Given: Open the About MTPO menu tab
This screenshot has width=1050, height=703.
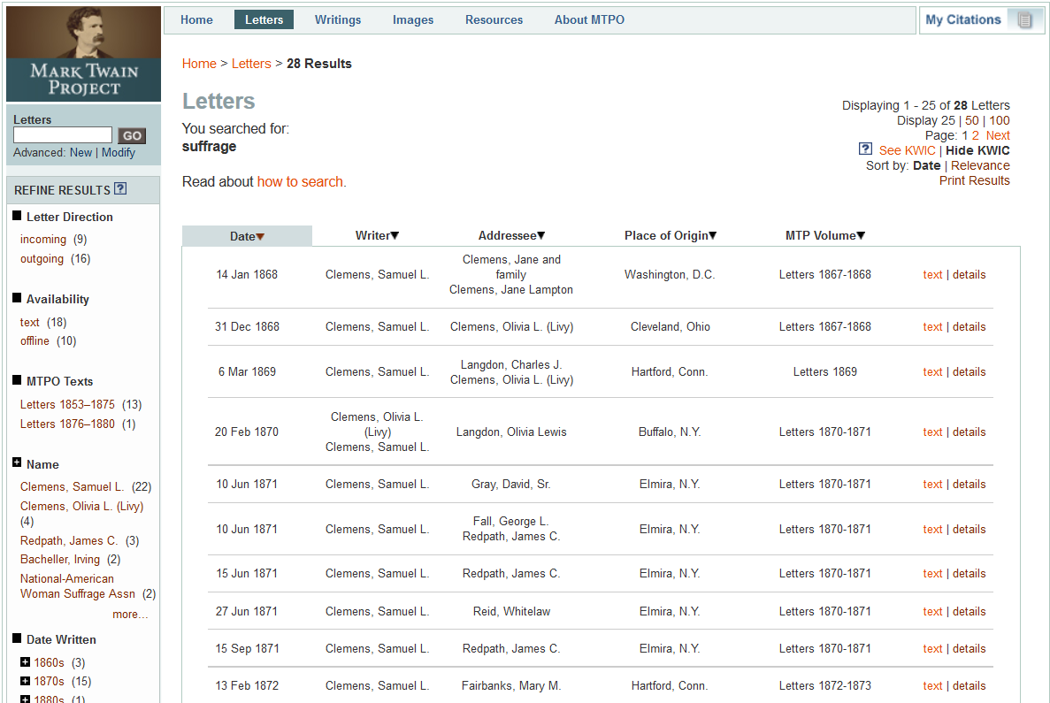Looking at the screenshot, I should coord(589,20).
